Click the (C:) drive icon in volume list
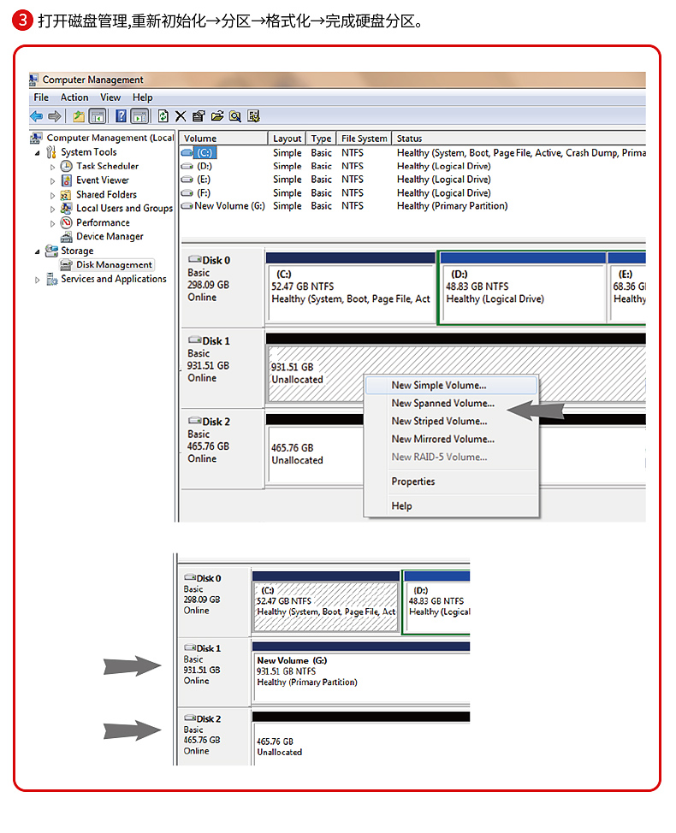The image size is (676, 833). [187, 153]
